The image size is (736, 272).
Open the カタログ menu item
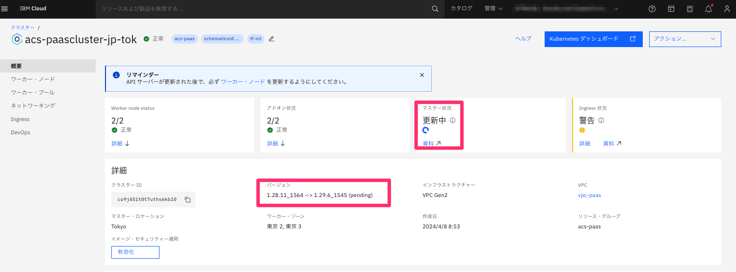coord(461,8)
